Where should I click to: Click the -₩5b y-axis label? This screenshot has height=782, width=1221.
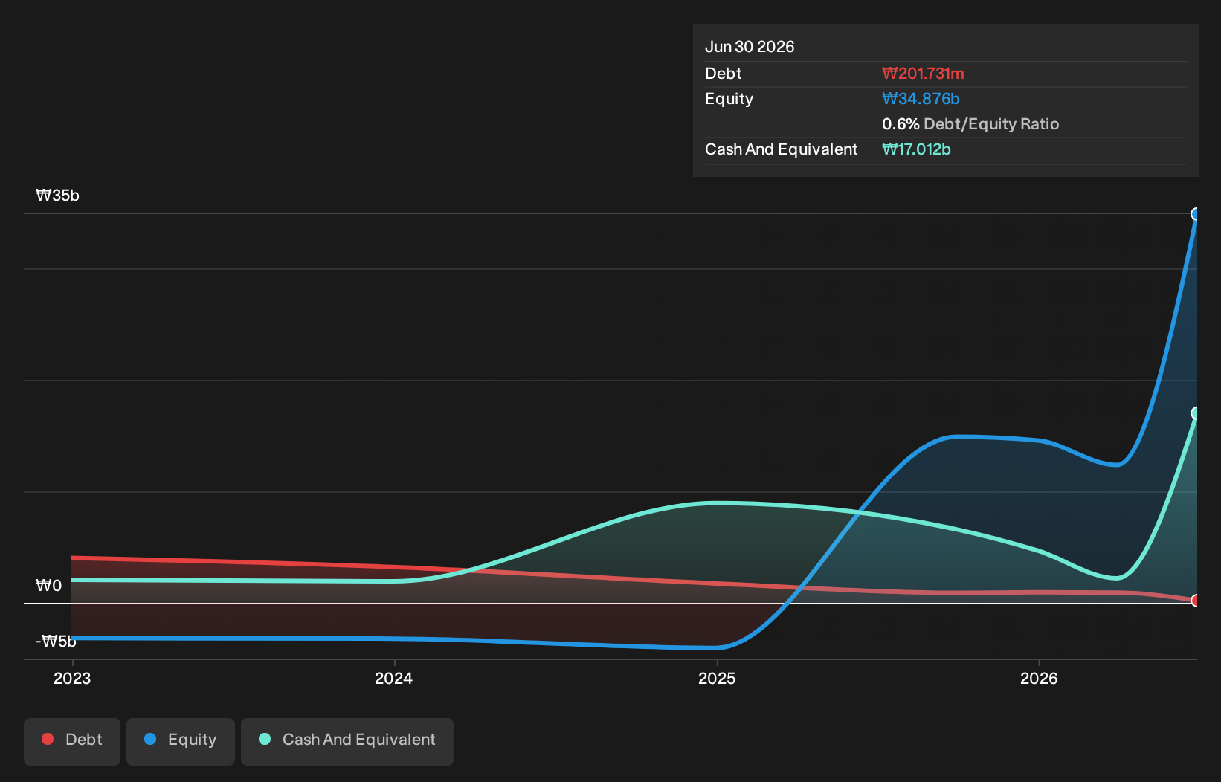[56, 641]
